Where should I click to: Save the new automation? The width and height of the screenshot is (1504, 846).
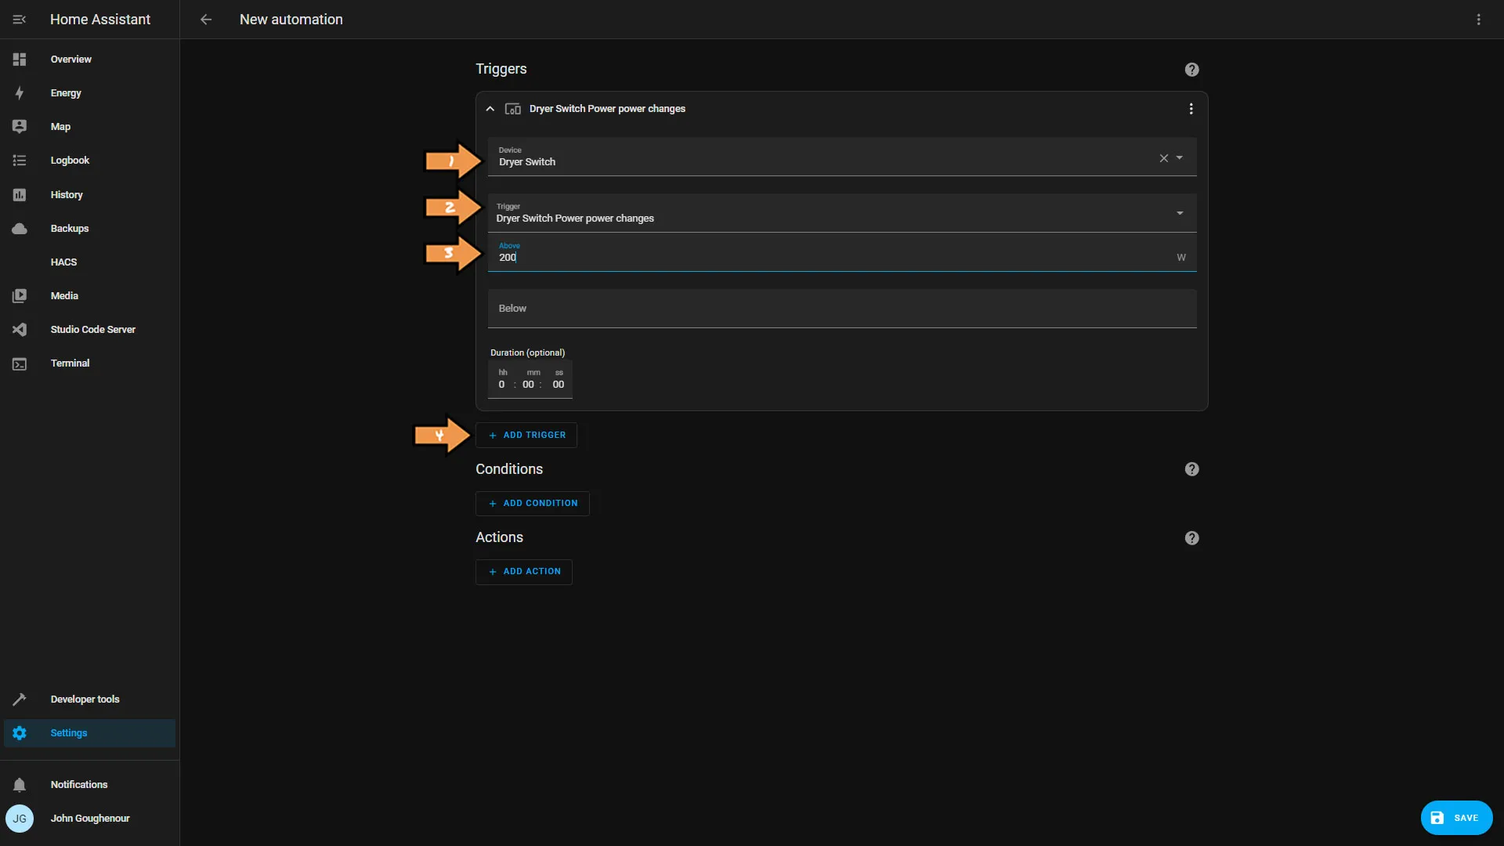1458,817
